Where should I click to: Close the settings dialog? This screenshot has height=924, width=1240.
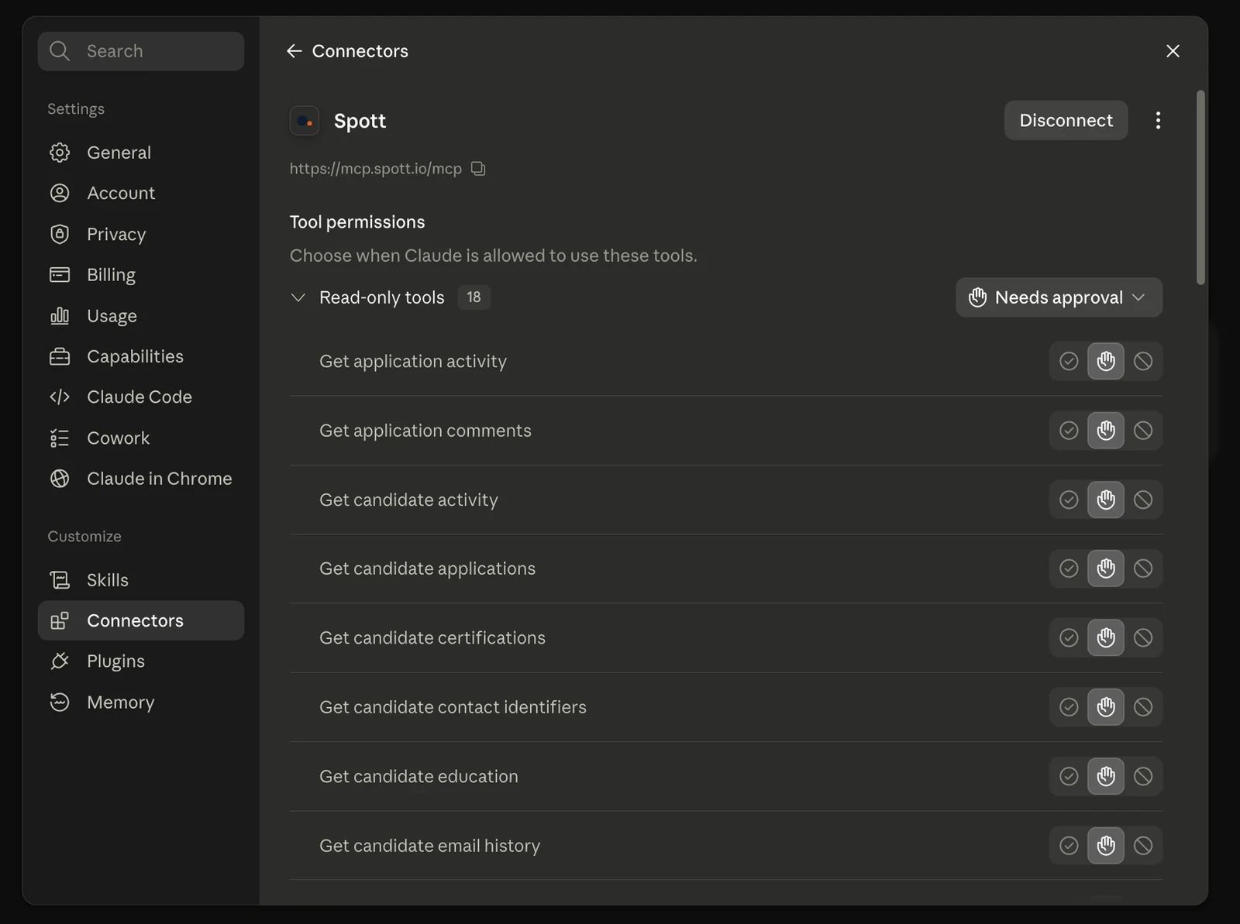[x=1173, y=51]
